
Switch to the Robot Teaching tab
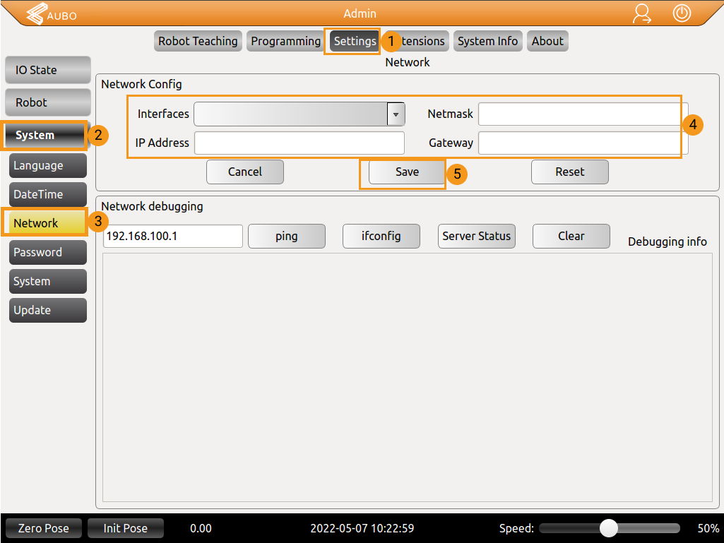(x=198, y=41)
